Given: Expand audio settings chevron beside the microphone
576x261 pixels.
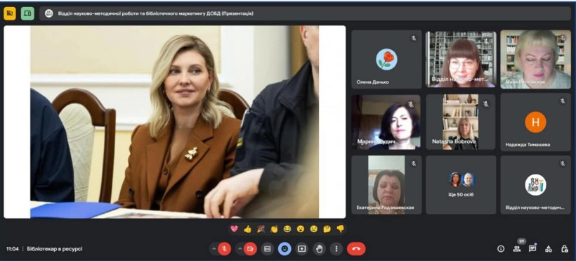Looking at the screenshot, I should tap(214, 249).
